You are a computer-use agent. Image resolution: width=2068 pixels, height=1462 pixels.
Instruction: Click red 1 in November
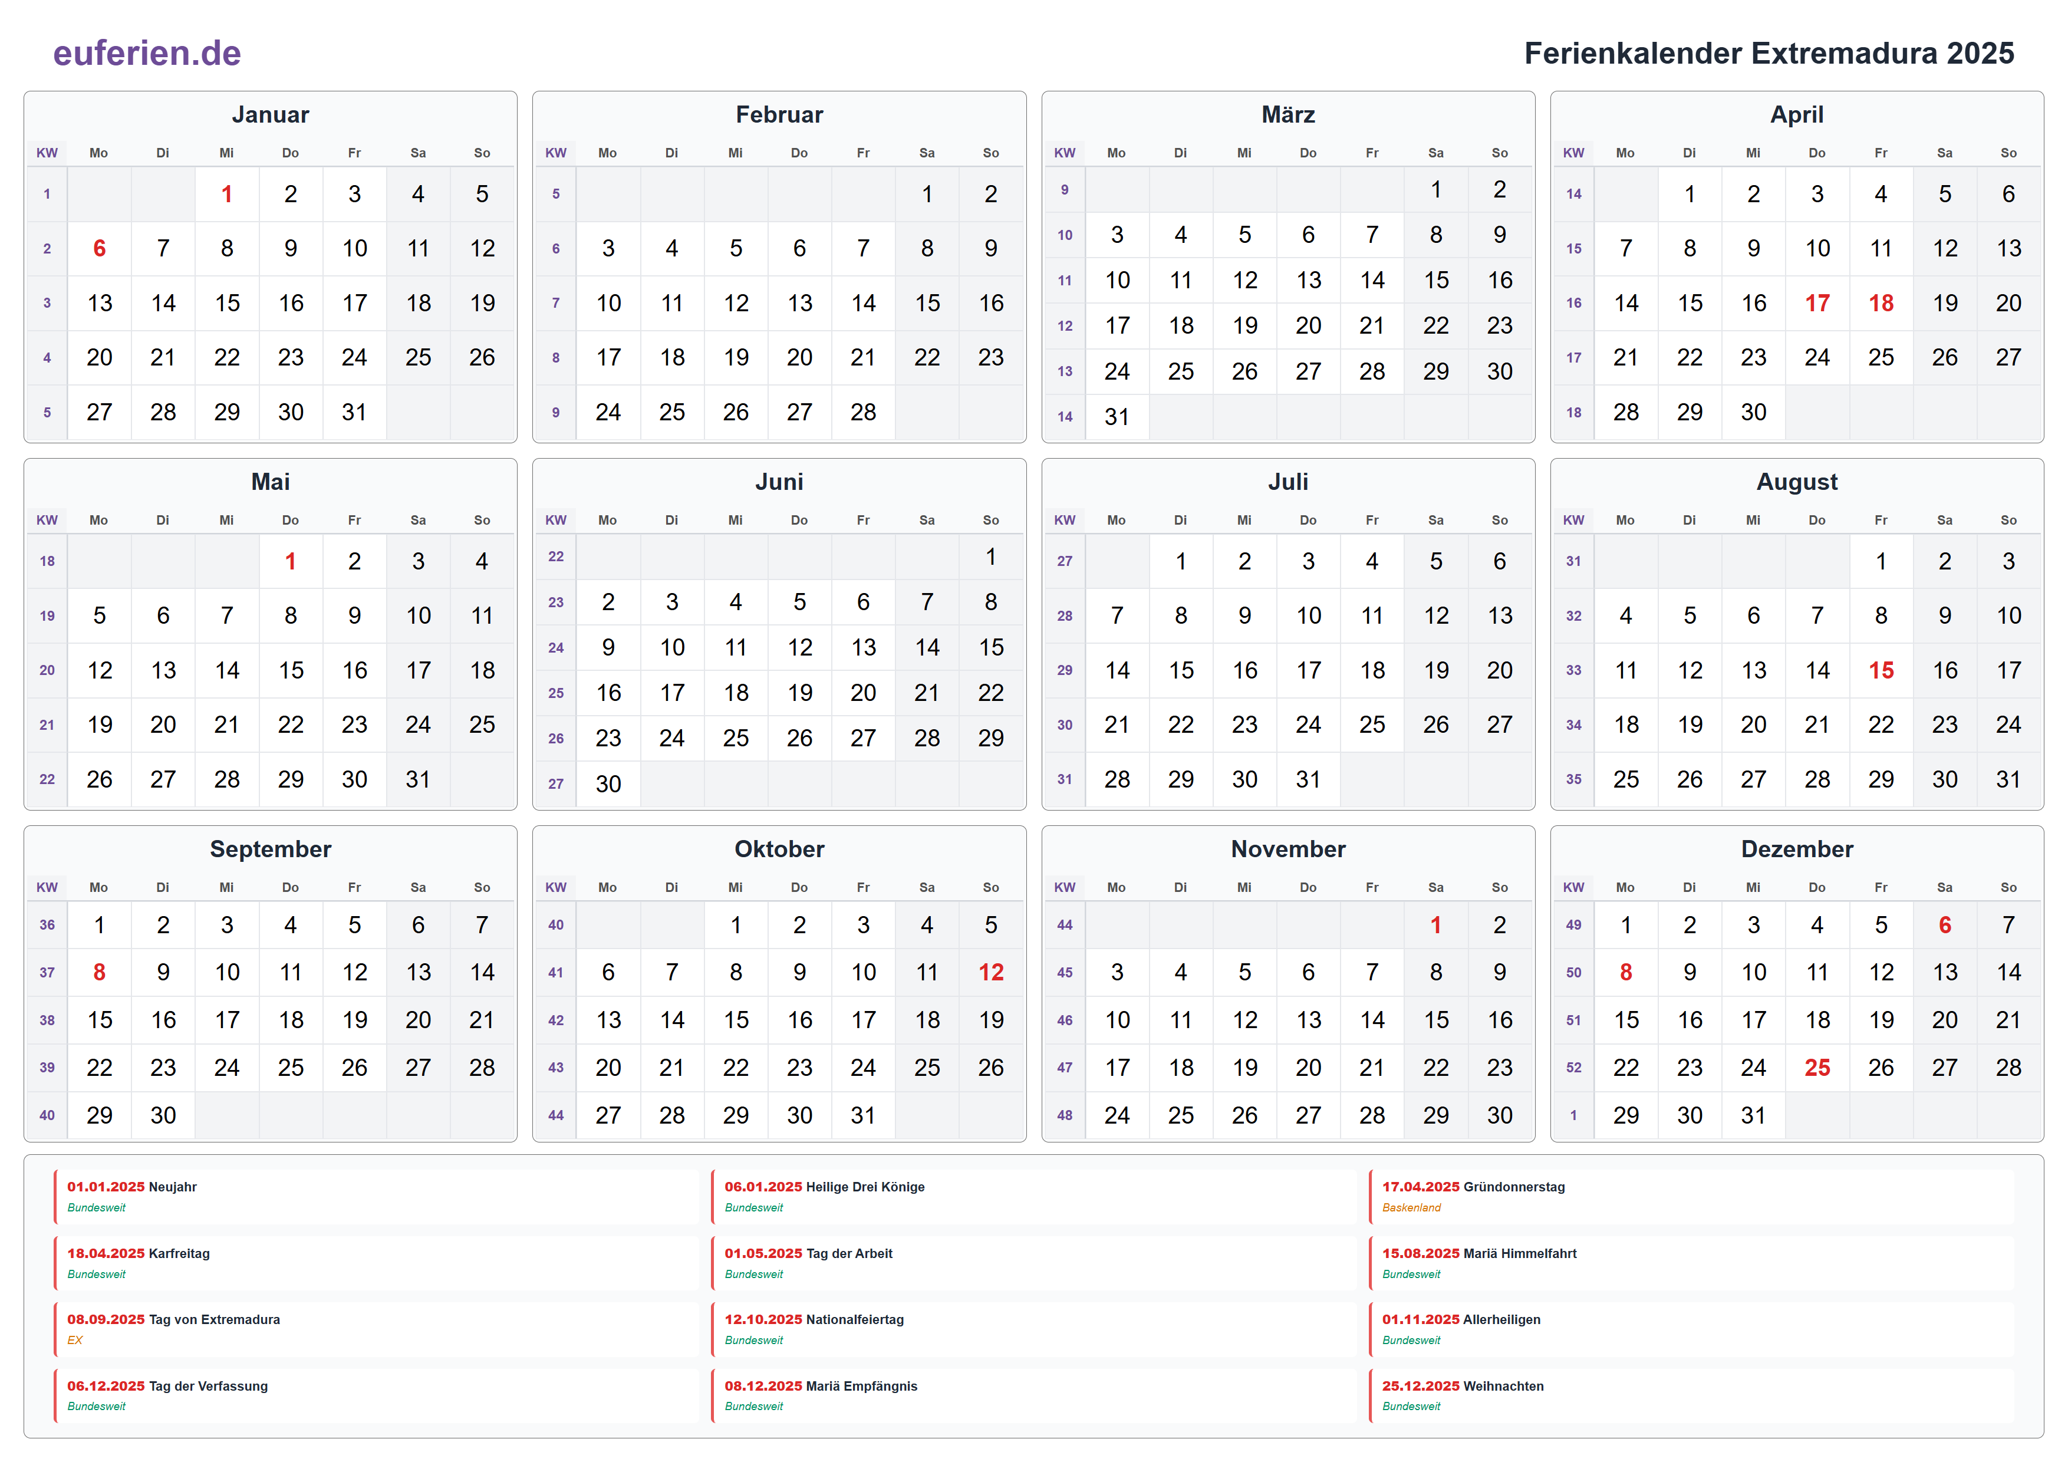click(1435, 925)
